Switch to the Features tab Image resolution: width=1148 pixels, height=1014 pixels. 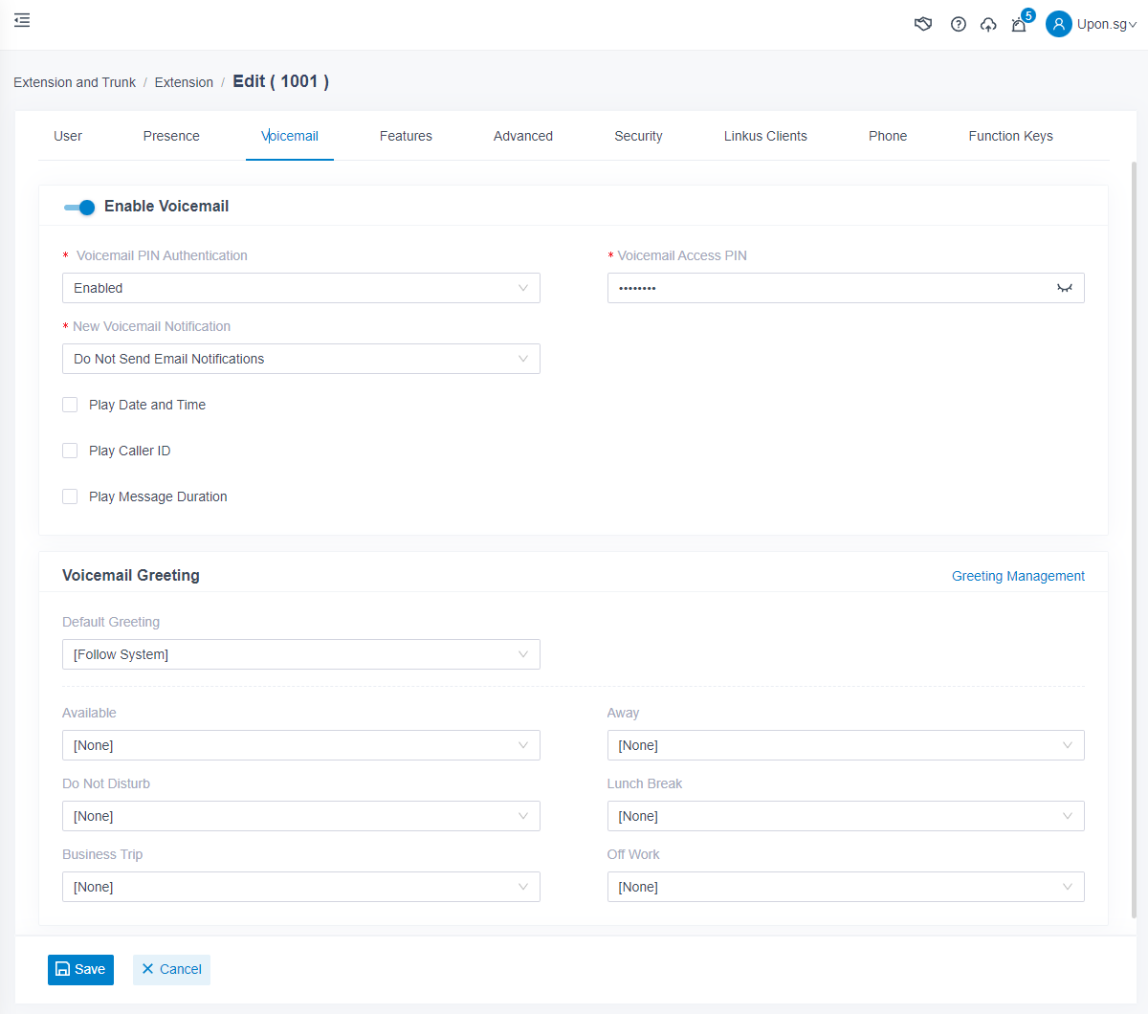pyautogui.click(x=406, y=136)
